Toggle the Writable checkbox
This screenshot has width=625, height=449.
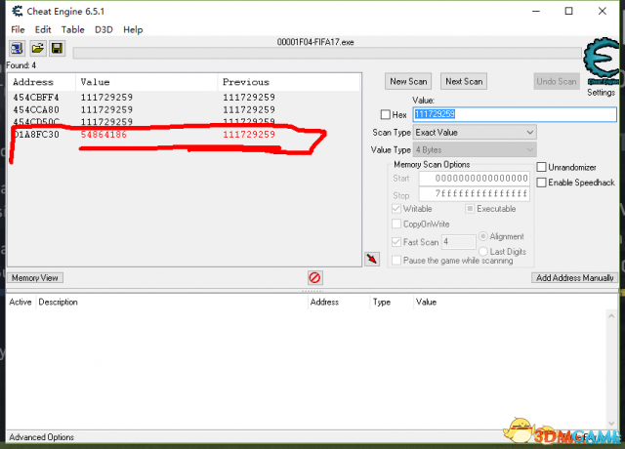click(x=396, y=209)
